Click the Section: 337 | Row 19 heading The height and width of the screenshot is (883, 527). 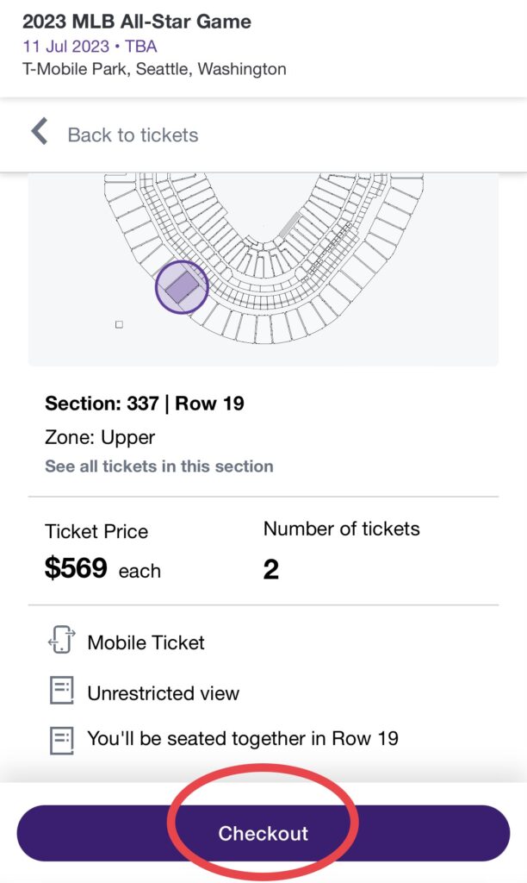[144, 403]
